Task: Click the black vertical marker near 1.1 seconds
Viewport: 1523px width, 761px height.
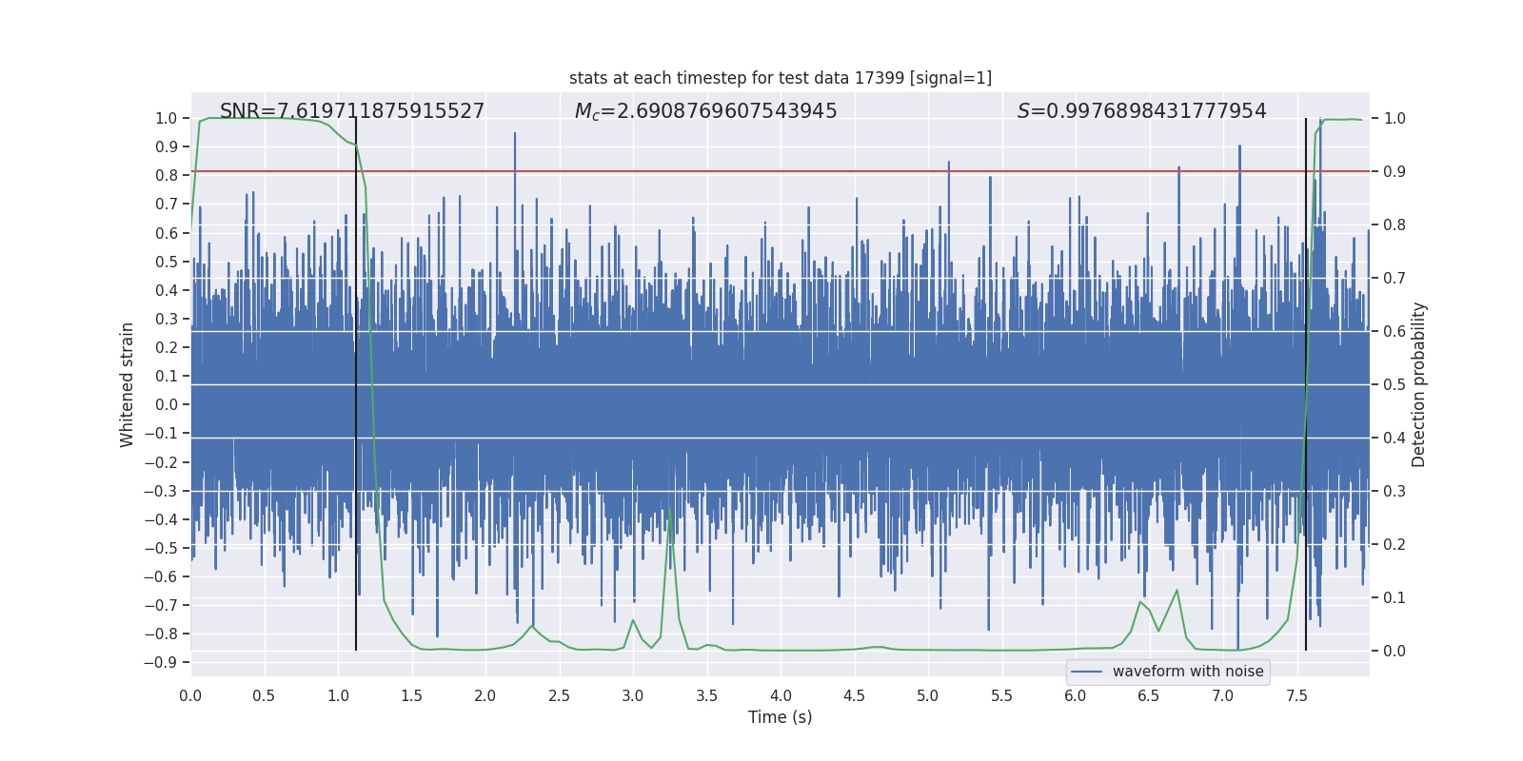Action: [x=356, y=380]
